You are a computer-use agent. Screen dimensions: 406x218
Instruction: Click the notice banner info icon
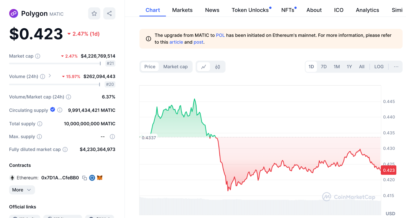[x=148, y=39]
